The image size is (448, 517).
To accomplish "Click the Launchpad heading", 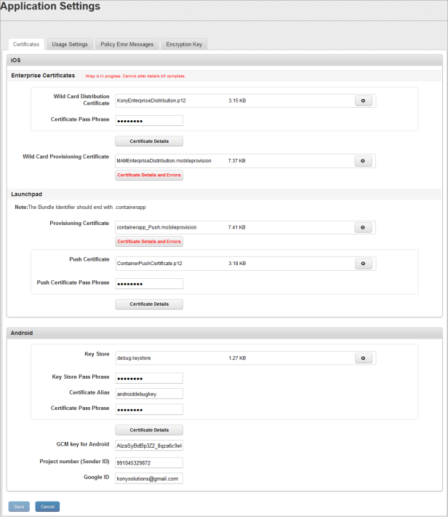I will pos(26,194).
